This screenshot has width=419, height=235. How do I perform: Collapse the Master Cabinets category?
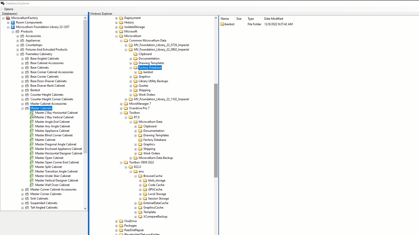23,108
